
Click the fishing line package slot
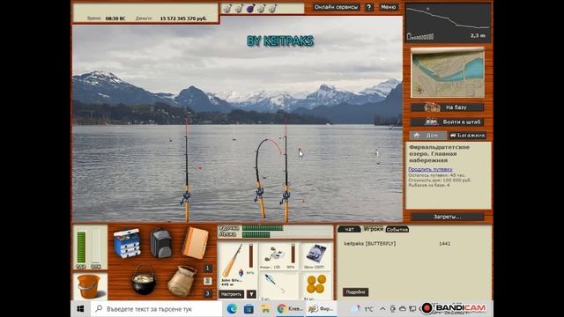point(315,256)
